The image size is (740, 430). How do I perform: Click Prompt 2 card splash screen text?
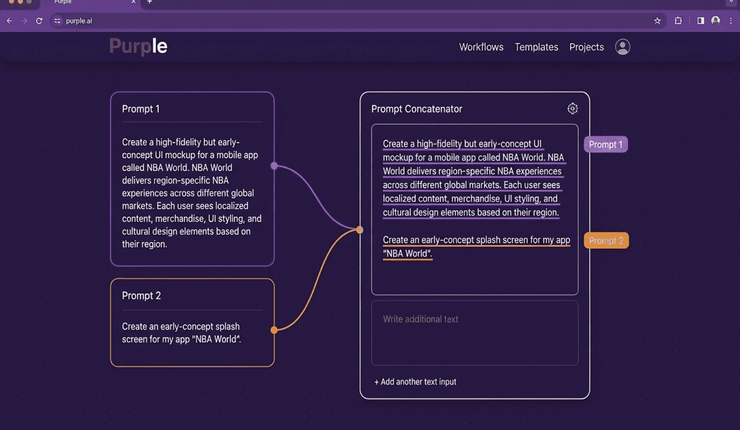coord(181,333)
